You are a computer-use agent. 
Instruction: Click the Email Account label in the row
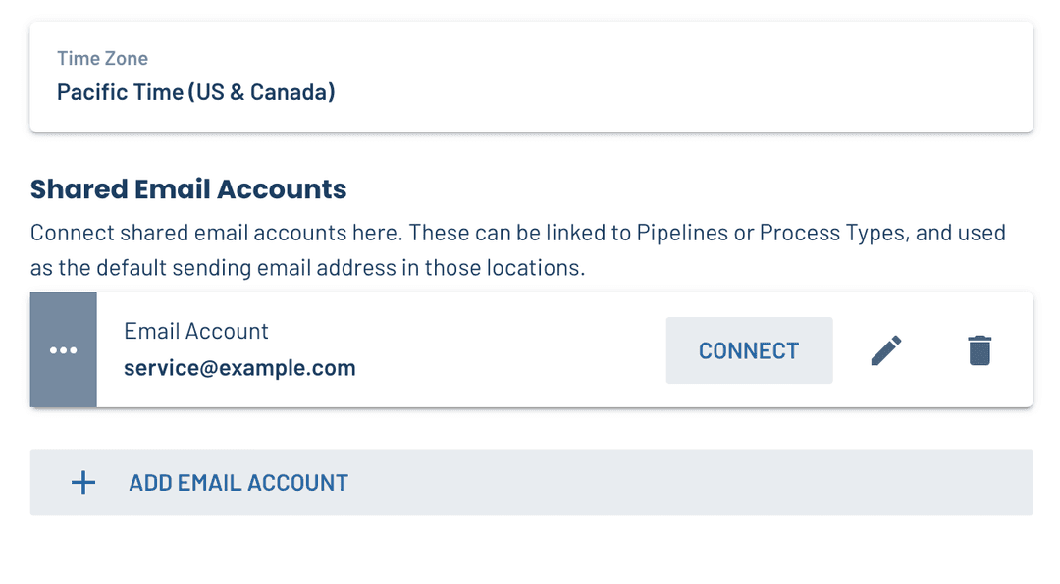pyautogui.click(x=196, y=331)
